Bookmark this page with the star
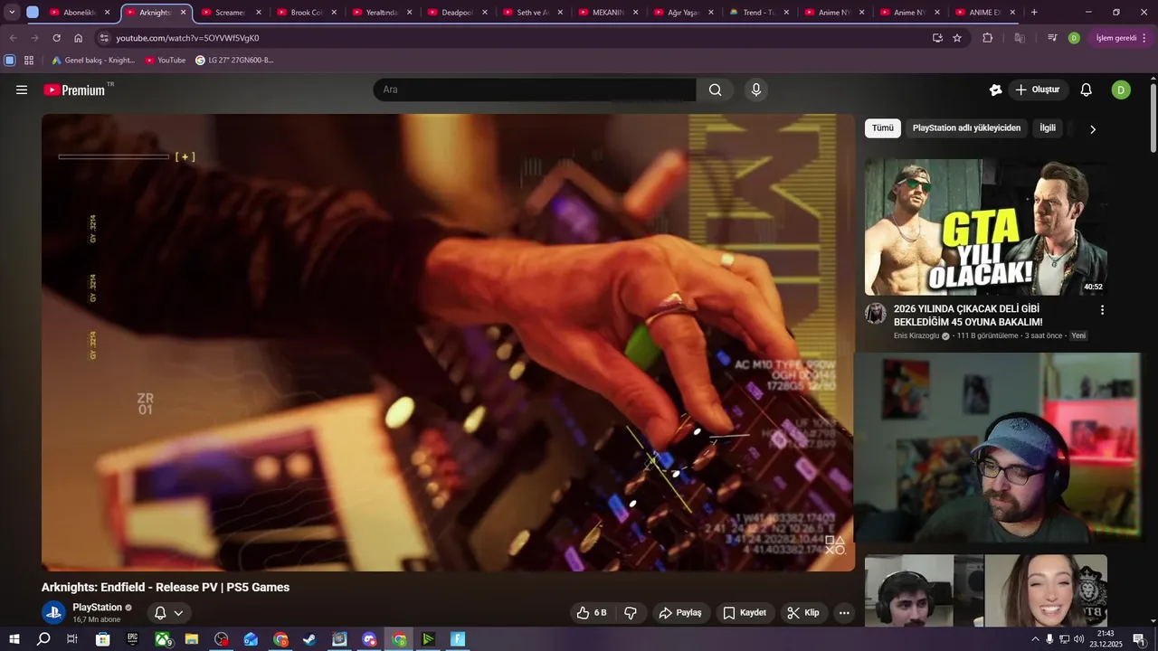Image resolution: width=1158 pixels, height=651 pixels. tap(957, 38)
